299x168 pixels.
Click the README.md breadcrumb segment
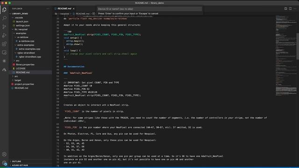(83, 14)
